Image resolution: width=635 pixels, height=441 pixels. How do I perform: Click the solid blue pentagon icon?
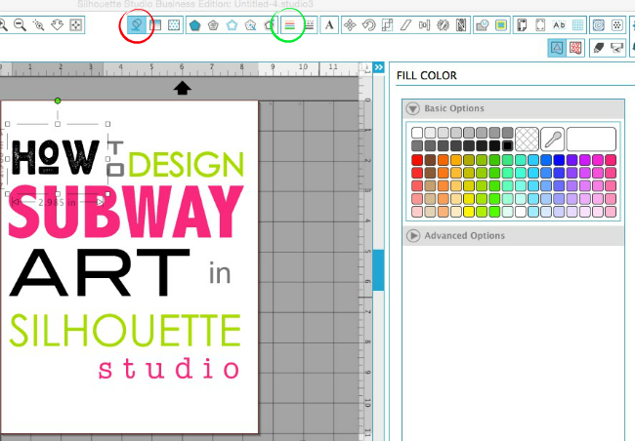pyautogui.click(x=194, y=25)
